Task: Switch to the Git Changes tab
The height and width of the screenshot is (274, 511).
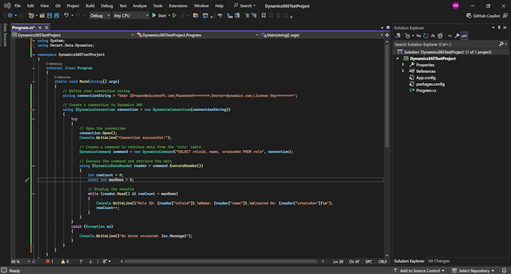Action: pos(438,261)
